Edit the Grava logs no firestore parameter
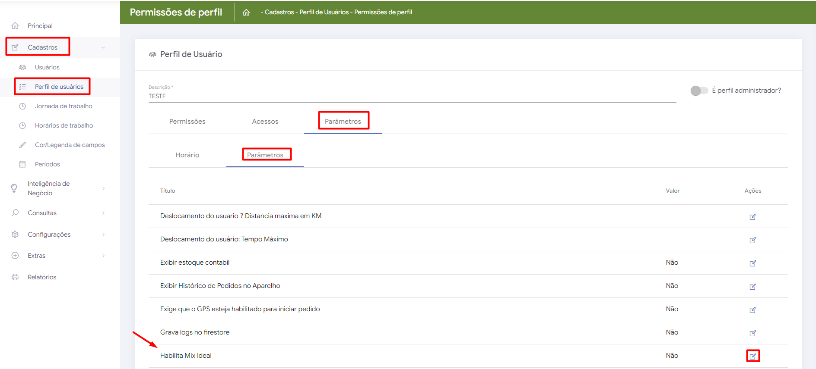 [x=752, y=333]
